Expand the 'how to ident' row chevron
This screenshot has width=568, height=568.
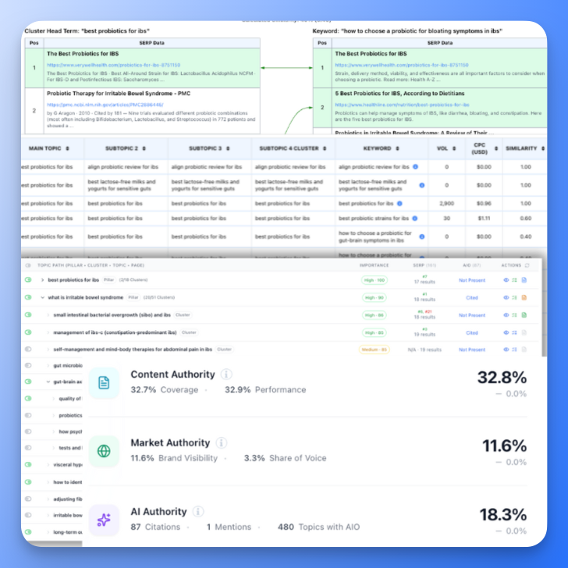48,482
